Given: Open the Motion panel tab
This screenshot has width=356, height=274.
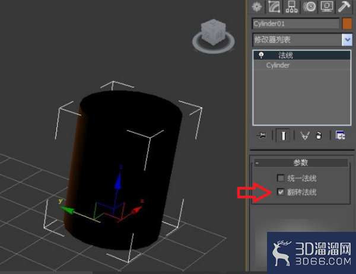Looking at the screenshot, I should click(309, 7).
